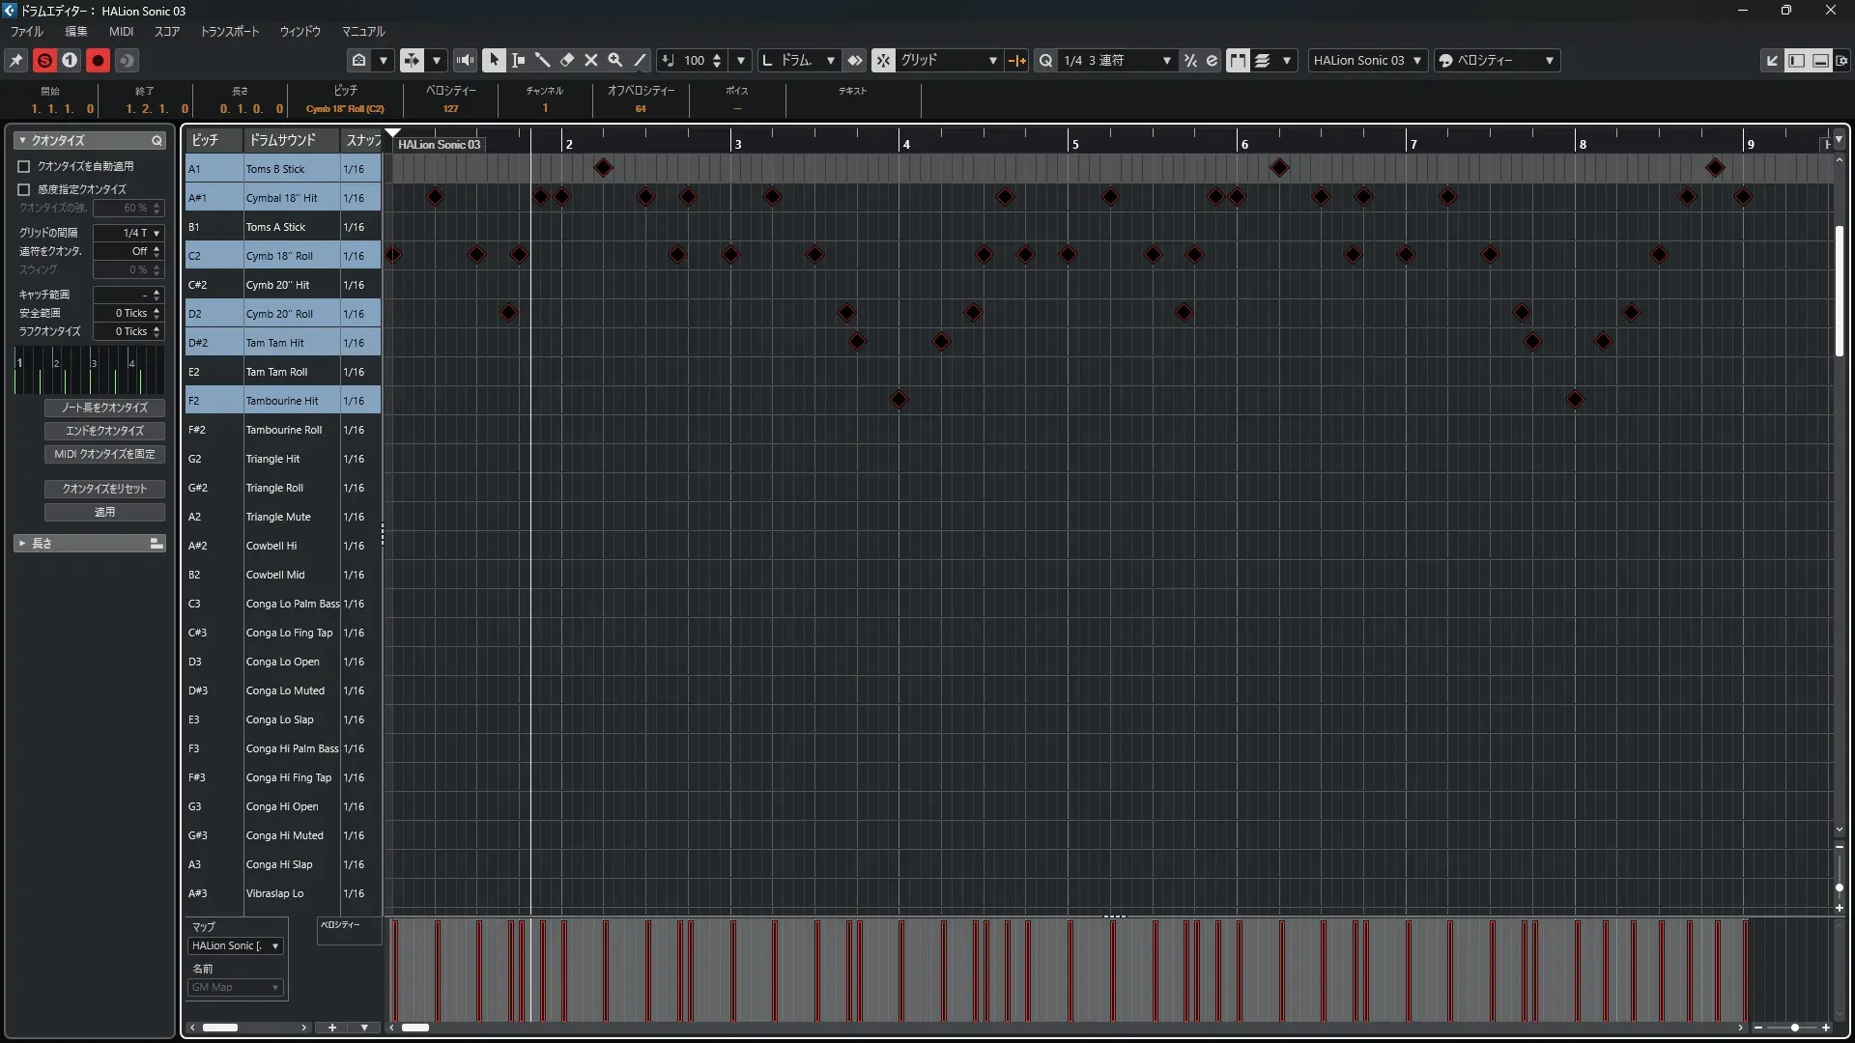1855x1043 pixels.
Task: Toggle Acoustic Feedback speaker icon
Action: click(465, 60)
